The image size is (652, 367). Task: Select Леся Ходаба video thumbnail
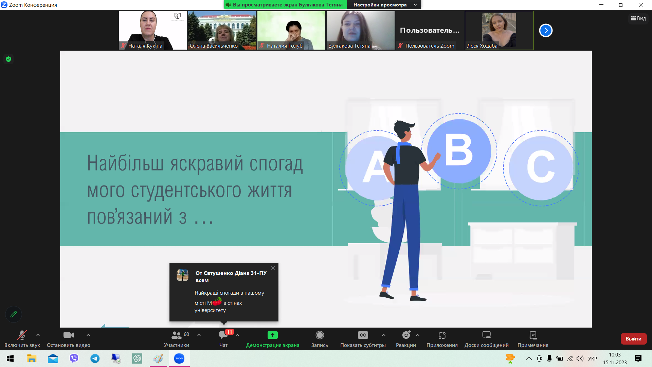click(x=499, y=31)
